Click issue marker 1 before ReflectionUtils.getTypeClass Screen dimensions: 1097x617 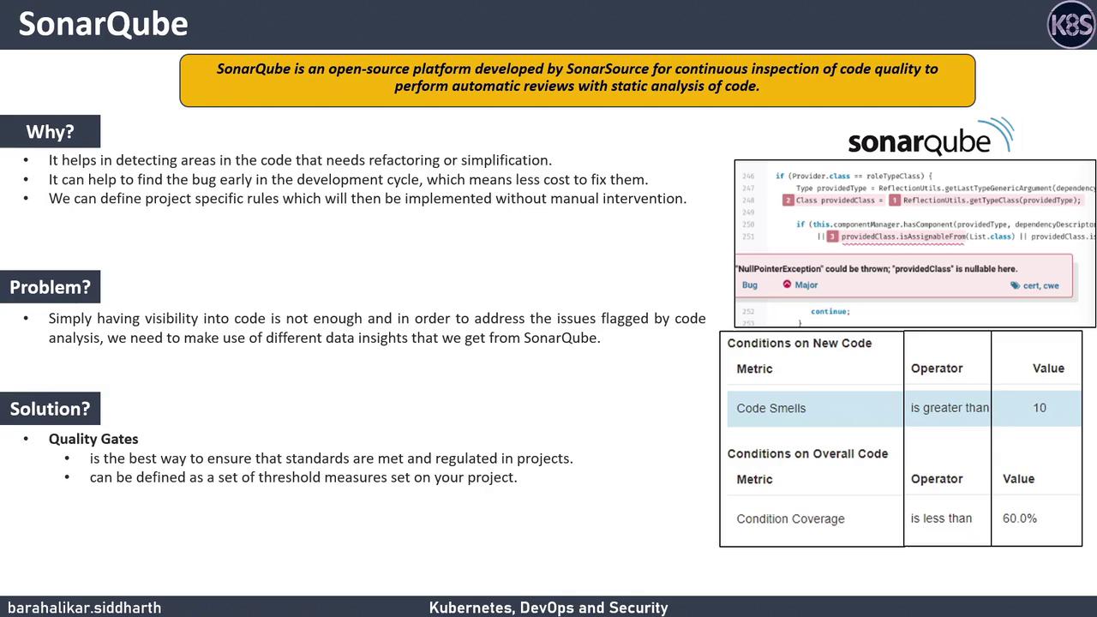pyautogui.click(x=894, y=201)
